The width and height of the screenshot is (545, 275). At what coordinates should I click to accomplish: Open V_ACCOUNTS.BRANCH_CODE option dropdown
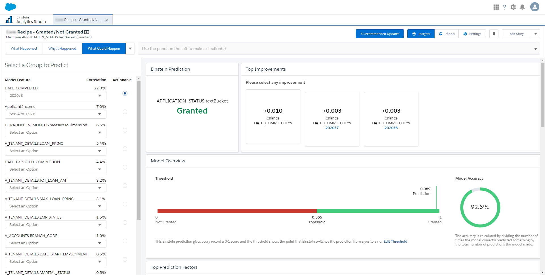56,243
